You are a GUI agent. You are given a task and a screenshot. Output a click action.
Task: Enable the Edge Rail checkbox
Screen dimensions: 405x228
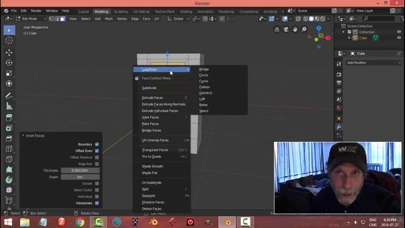click(97, 164)
